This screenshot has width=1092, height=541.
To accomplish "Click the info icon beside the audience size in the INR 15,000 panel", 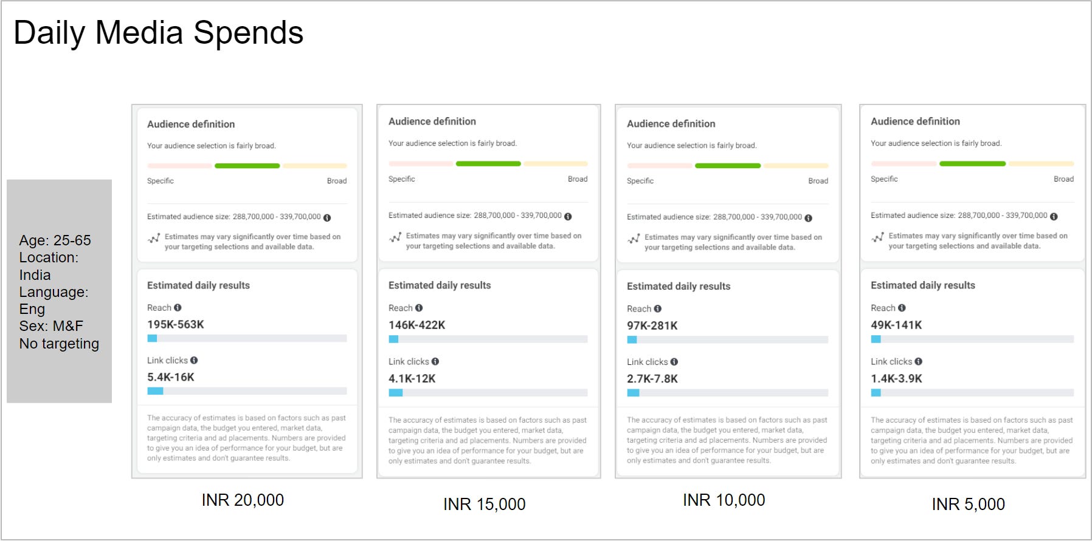I will pyautogui.click(x=568, y=216).
